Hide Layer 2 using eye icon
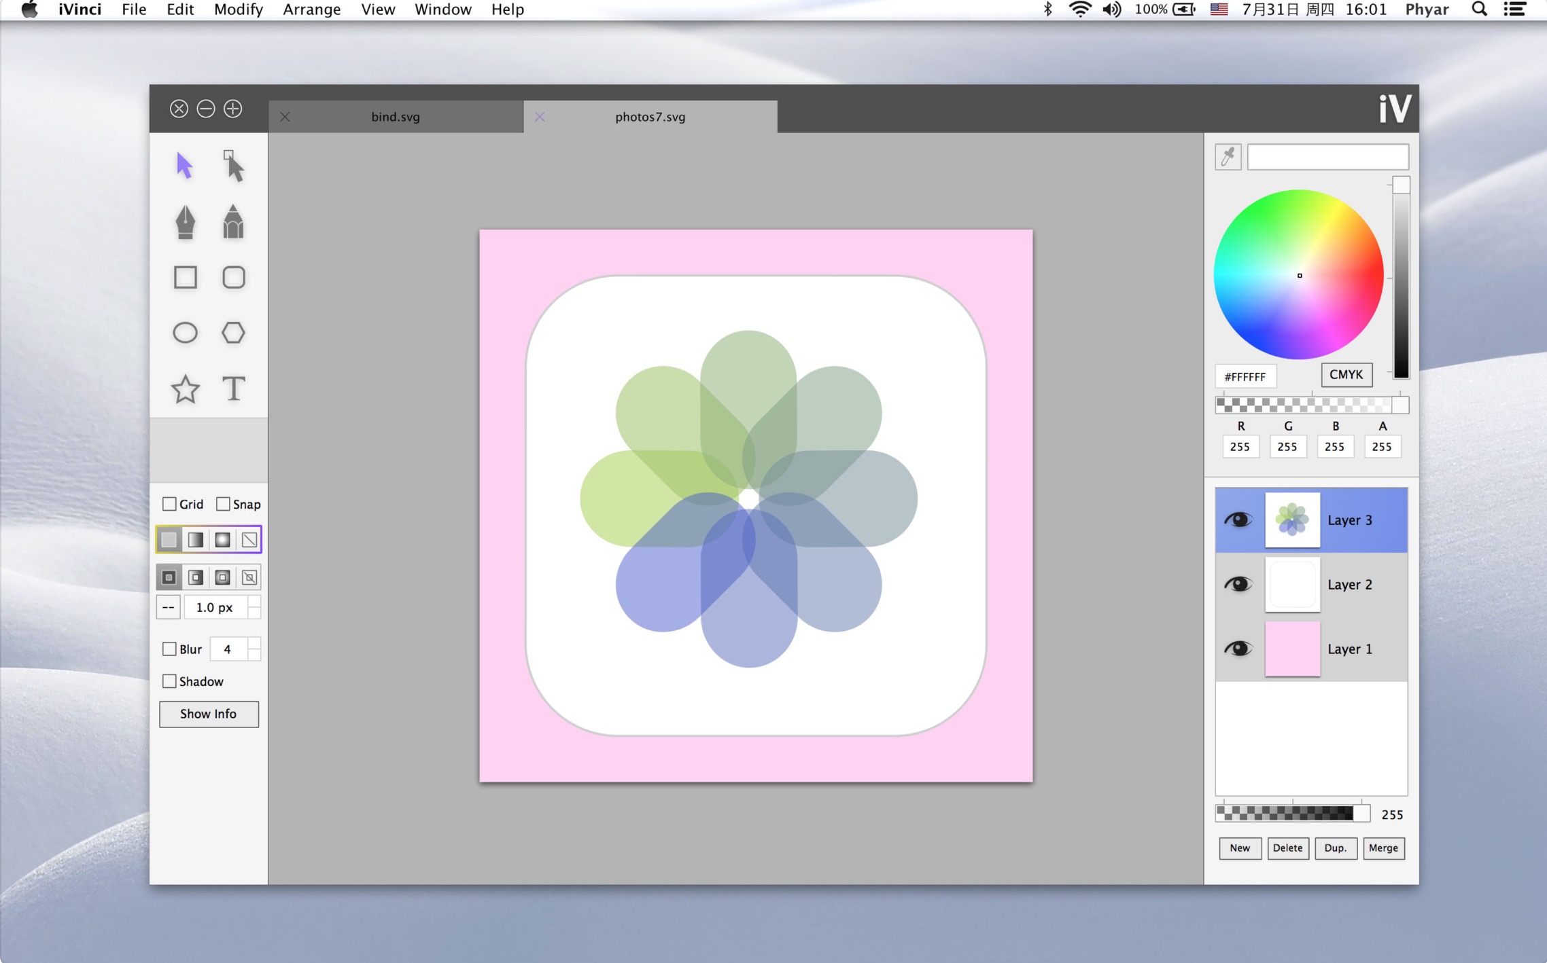 pyautogui.click(x=1238, y=584)
